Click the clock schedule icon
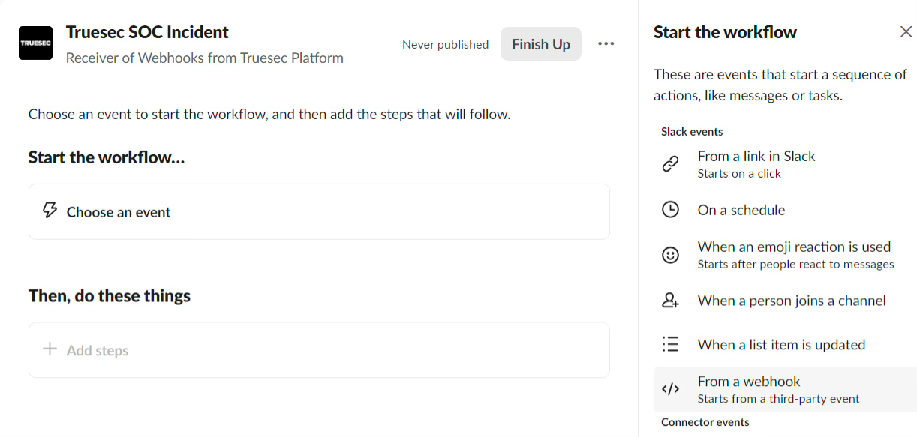The width and height of the screenshot is (917, 437). tap(670, 210)
